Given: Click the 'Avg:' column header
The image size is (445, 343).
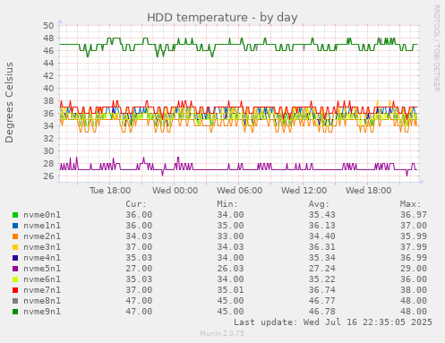Looking at the screenshot, I should click(319, 204).
